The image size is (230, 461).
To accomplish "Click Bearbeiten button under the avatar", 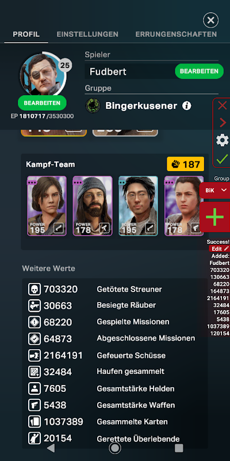I will click(42, 103).
